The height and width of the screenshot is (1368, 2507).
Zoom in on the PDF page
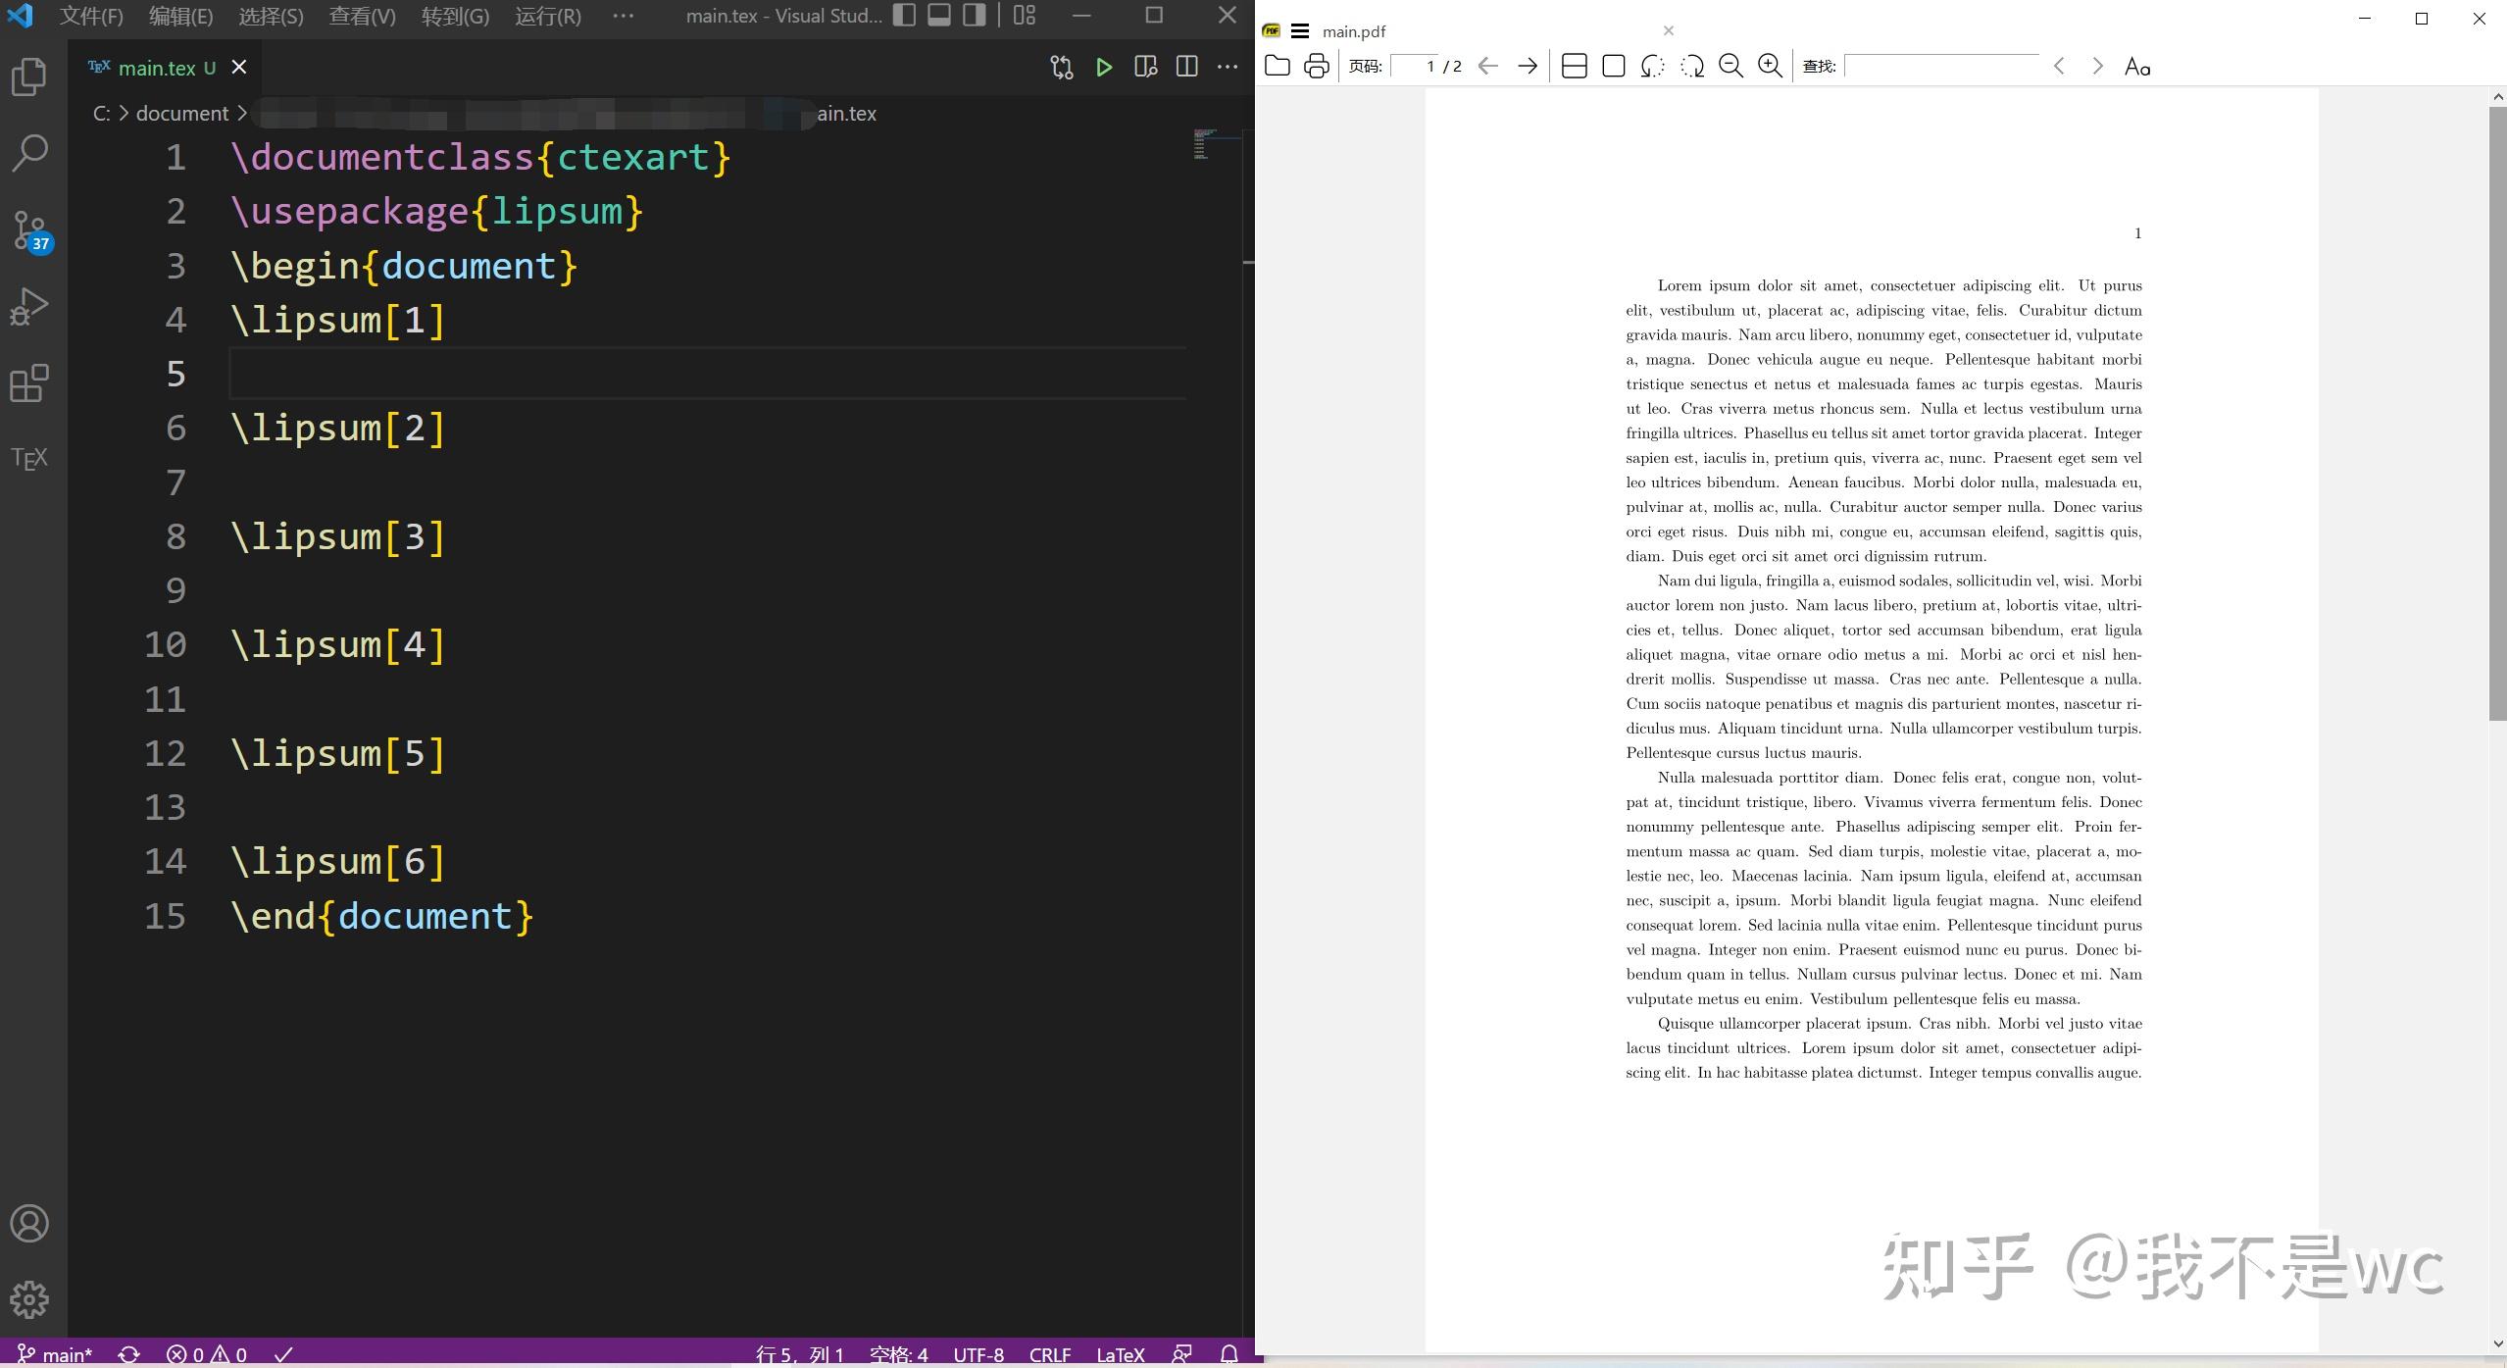1770,66
